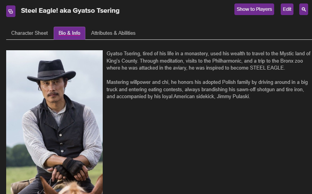Click the Steel Eagle character portrait image
This screenshot has width=312, height=194.
click(x=54, y=122)
